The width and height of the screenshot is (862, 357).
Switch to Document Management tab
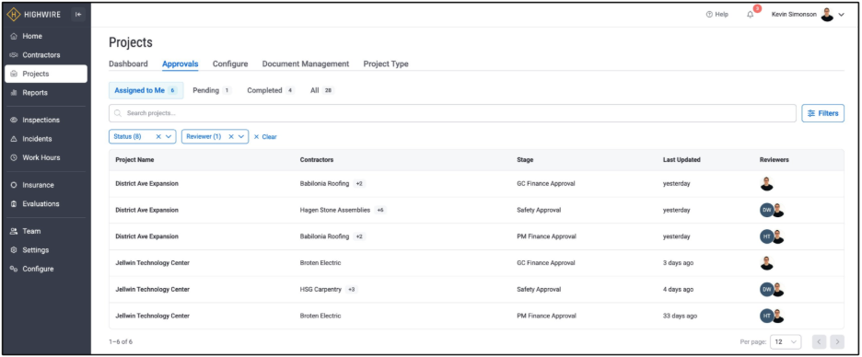(306, 63)
